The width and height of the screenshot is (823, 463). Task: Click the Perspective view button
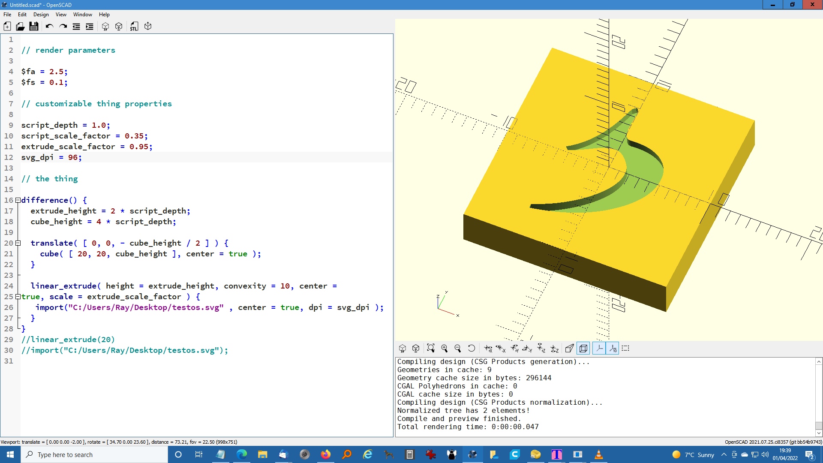[570, 349]
